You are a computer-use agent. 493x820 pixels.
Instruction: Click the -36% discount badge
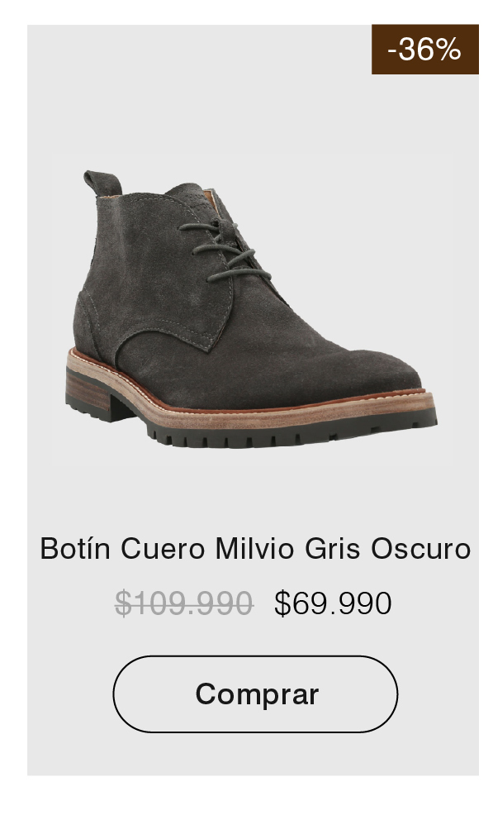point(425,49)
